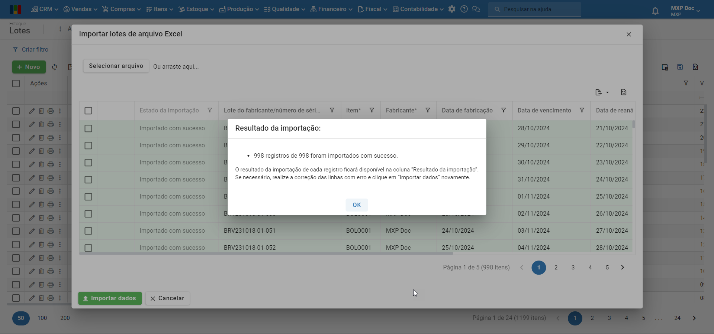Filter the Data de fabricação column
714x334 pixels.
(504, 110)
